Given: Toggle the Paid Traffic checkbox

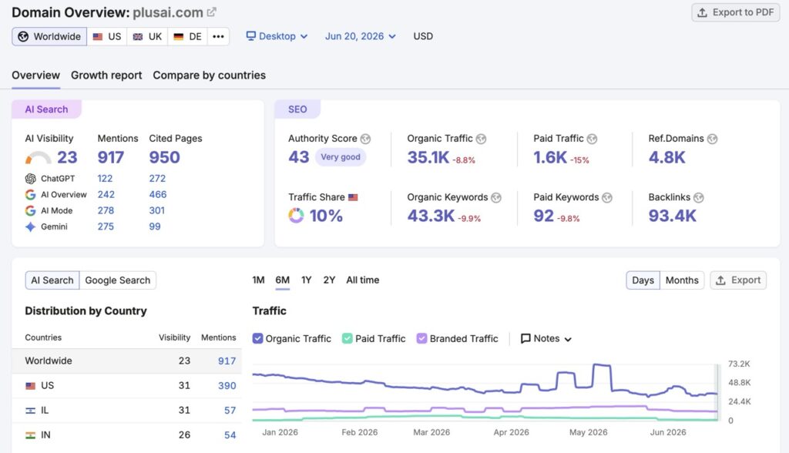Looking at the screenshot, I should coord(347,339).
